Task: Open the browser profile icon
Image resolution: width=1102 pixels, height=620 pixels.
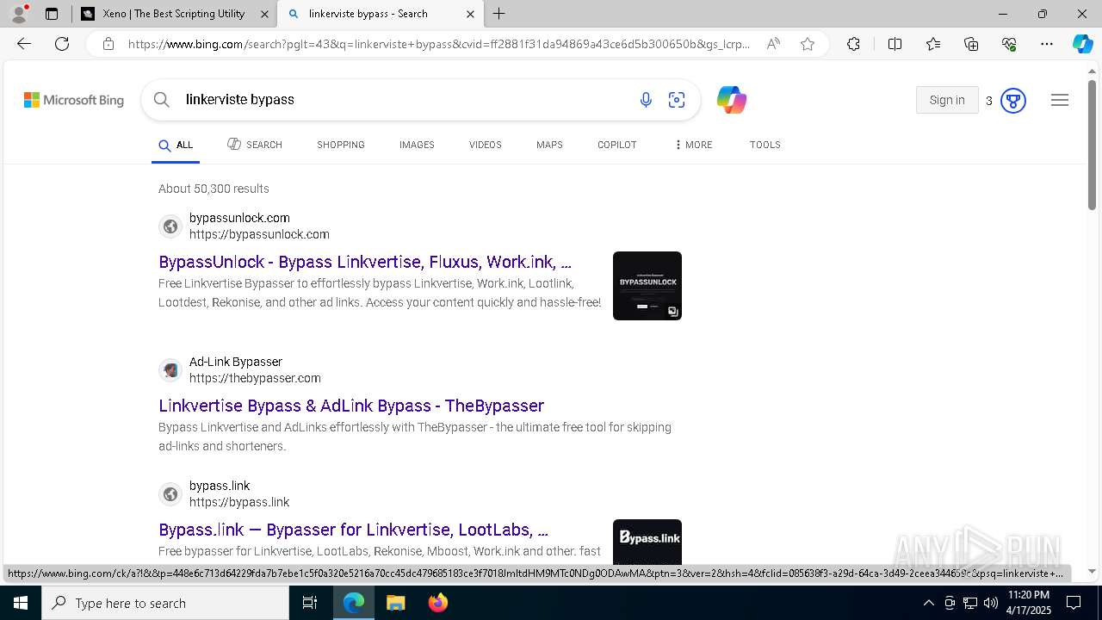Action: (18, 14)
